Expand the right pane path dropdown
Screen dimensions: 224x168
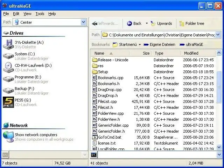218,35
